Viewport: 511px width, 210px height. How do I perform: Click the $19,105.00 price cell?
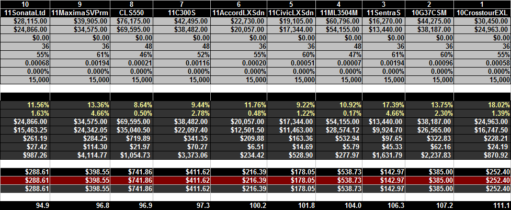(291, 21)
